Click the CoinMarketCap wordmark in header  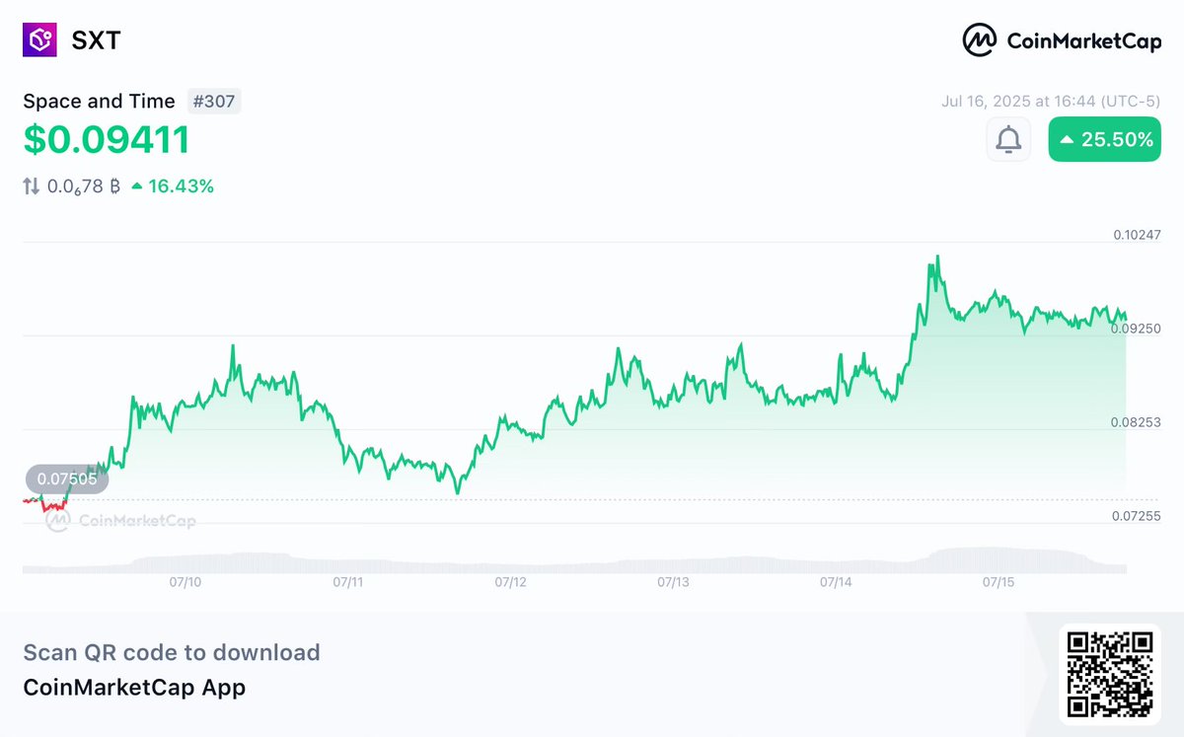[1083, 40]
